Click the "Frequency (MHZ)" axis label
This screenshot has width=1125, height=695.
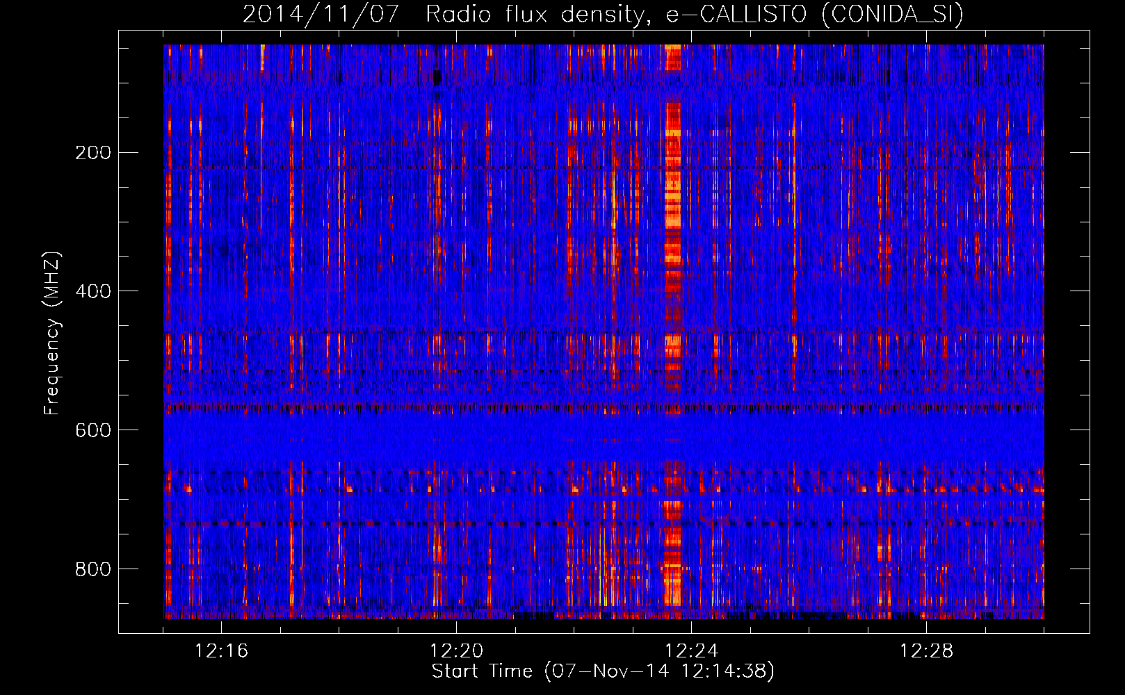click(52, 334)
